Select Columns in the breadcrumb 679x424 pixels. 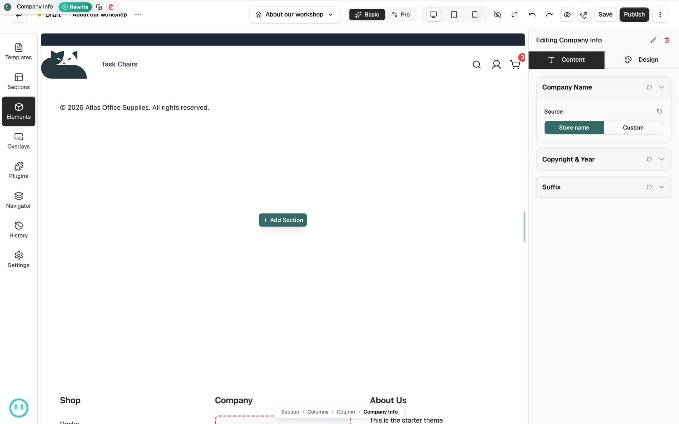pos(318,412)
